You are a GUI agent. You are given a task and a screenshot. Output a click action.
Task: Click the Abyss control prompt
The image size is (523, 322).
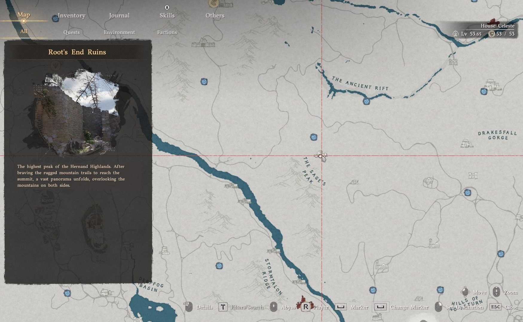tap(283, 307)
